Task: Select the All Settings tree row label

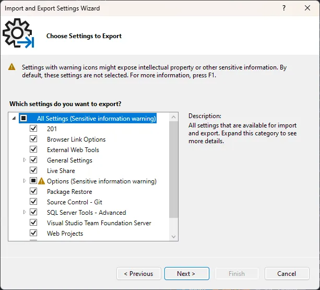Action: point(97,119)
